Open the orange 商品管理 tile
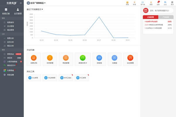This screenshot has width=176, height=117. 66,59
